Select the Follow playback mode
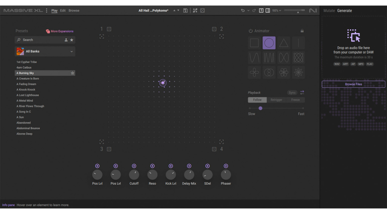This screenshot has height=214, width=387. click(x=257, y=100)
